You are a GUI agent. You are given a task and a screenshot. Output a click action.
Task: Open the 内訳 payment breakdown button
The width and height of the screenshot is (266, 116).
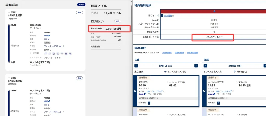[117, 21]
